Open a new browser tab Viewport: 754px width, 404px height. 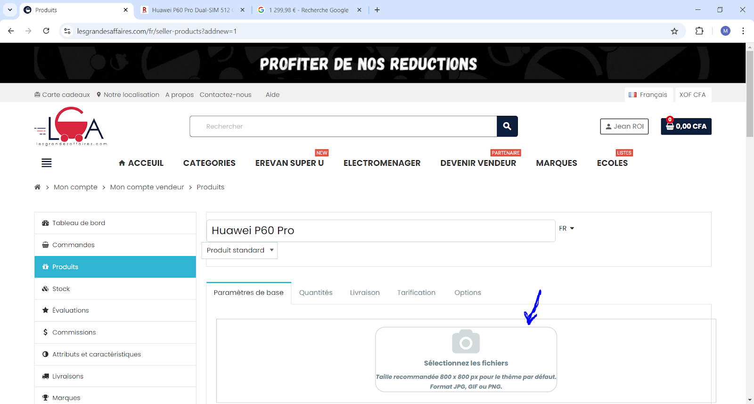pos(377,10)
